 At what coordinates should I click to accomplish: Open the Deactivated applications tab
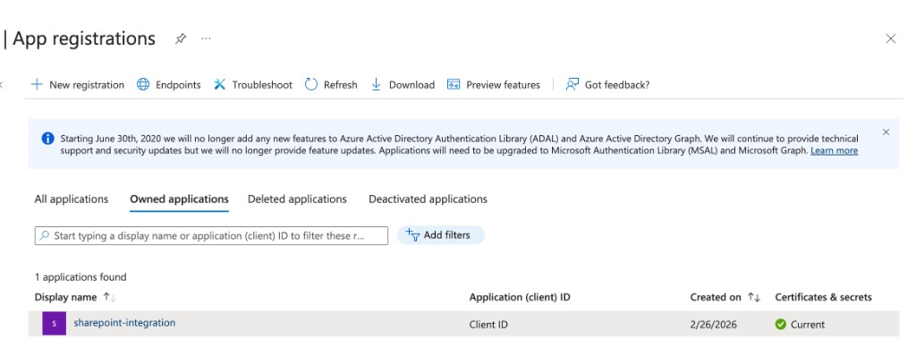428,199
